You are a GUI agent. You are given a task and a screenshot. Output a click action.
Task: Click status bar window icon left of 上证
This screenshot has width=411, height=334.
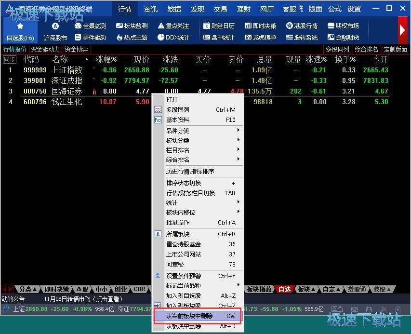[x=5, y=308]
